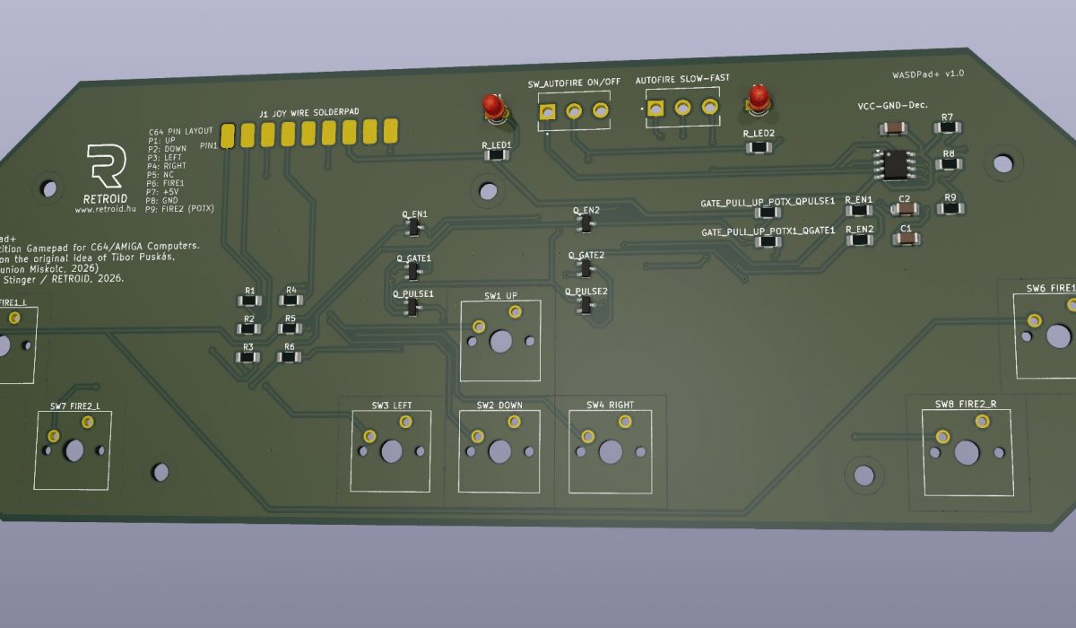Select the SW1 UP switch footprint
Viewport: 1076px width, 628px height.
click(500, 341)
